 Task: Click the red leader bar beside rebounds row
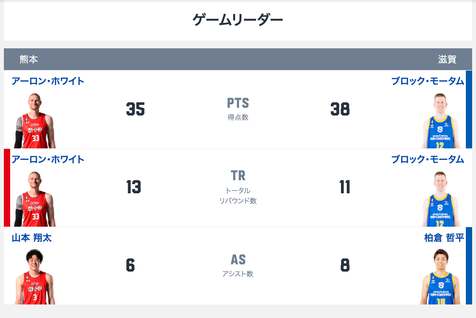pyautogui.click(x=7, y=188)
